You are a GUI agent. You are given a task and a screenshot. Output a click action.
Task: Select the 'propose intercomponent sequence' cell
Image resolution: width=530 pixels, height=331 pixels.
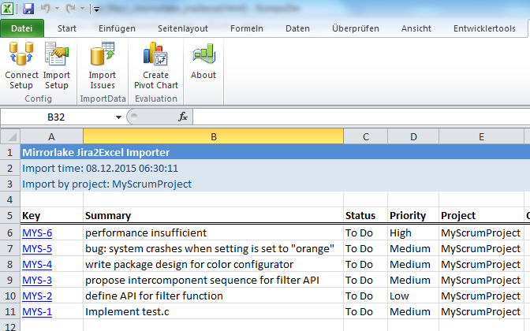click(213, 281)
